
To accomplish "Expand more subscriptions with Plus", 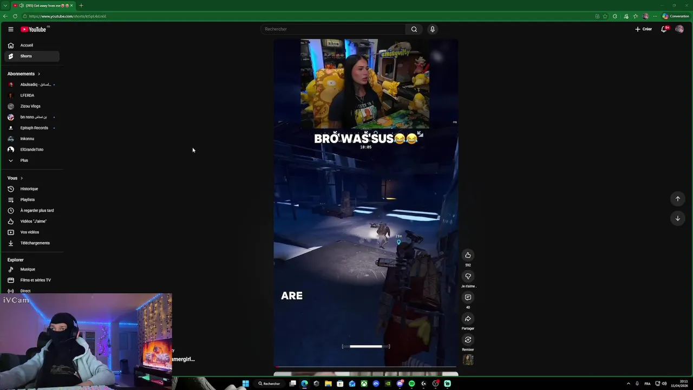I will click(32, 160).
